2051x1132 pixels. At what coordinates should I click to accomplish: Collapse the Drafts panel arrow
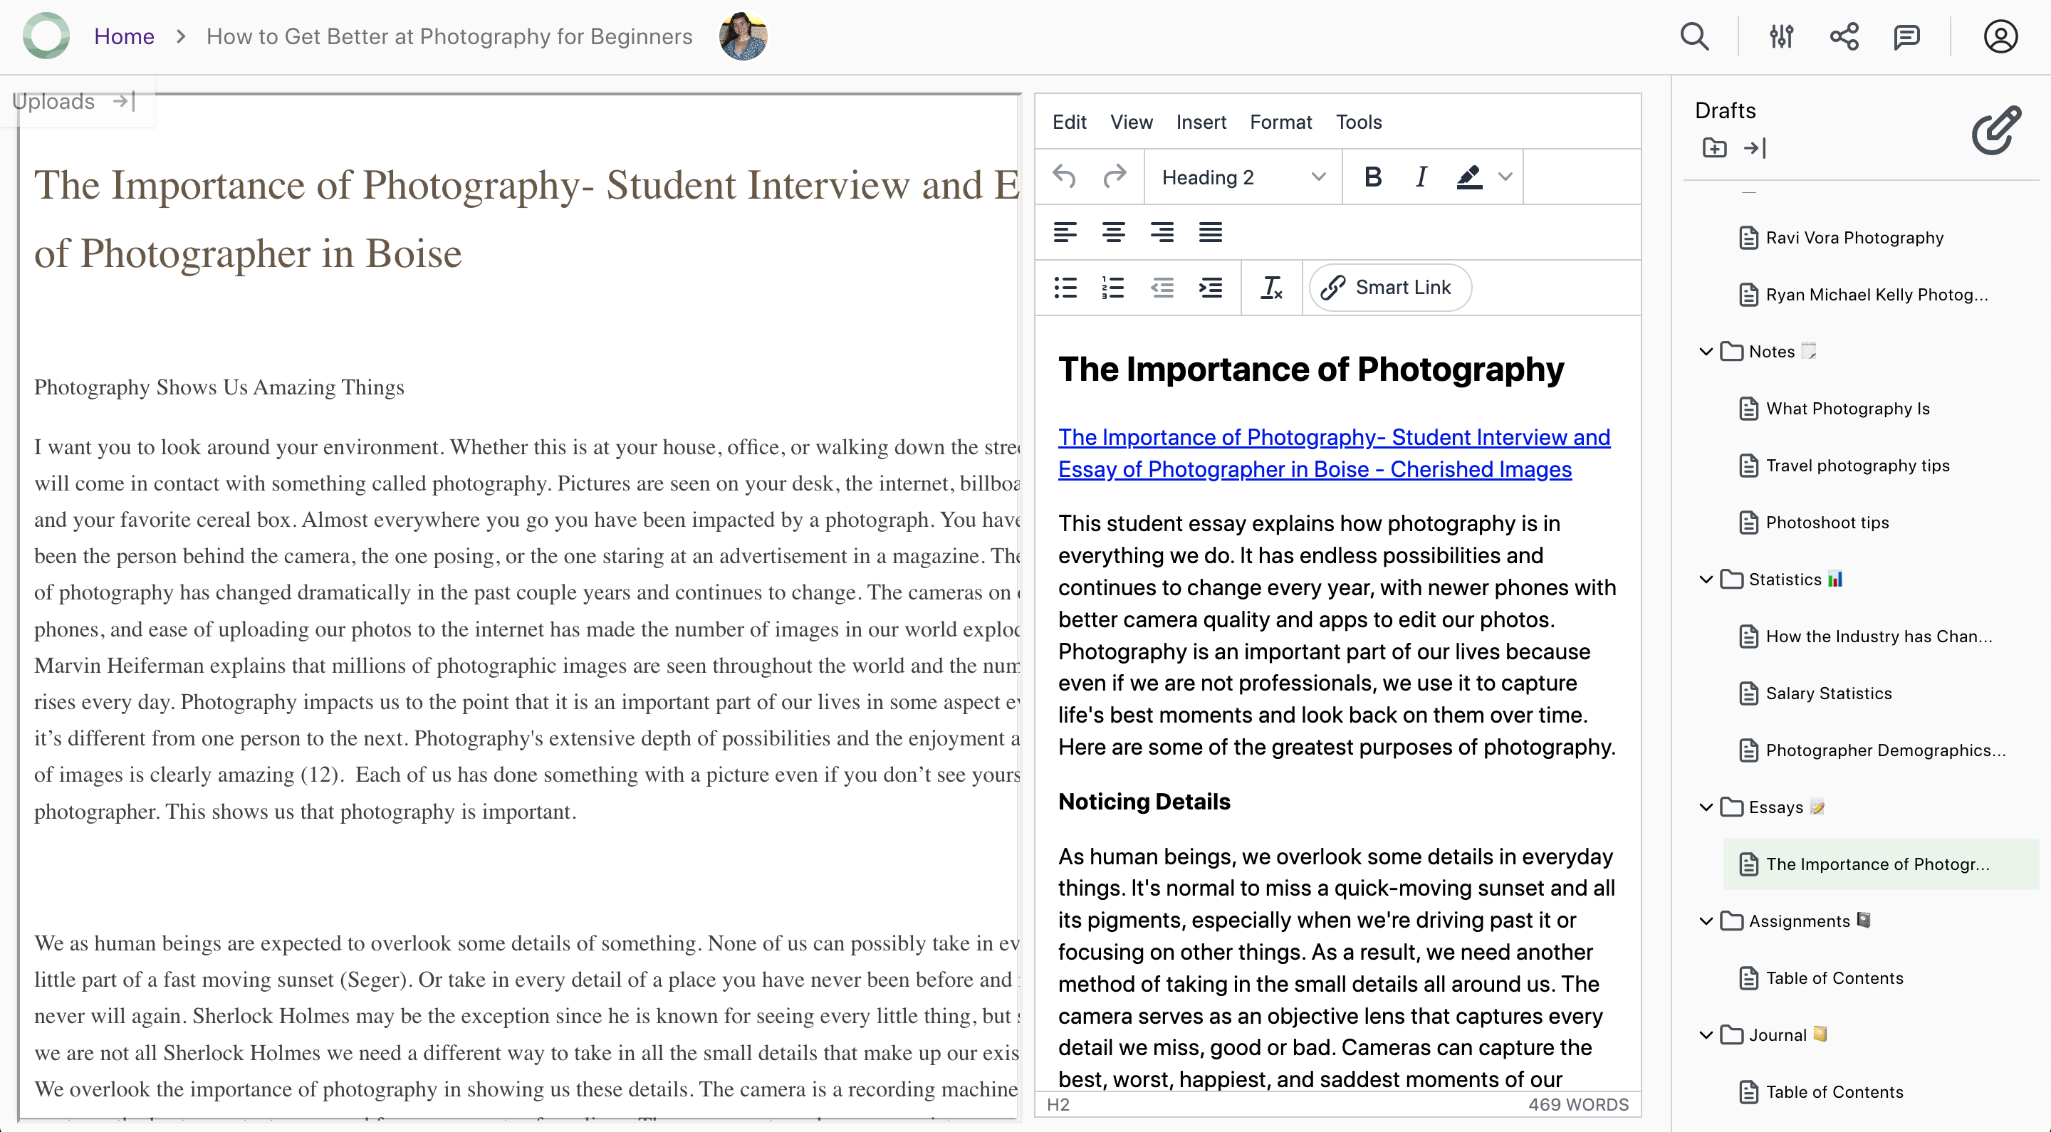(1755, 147)
